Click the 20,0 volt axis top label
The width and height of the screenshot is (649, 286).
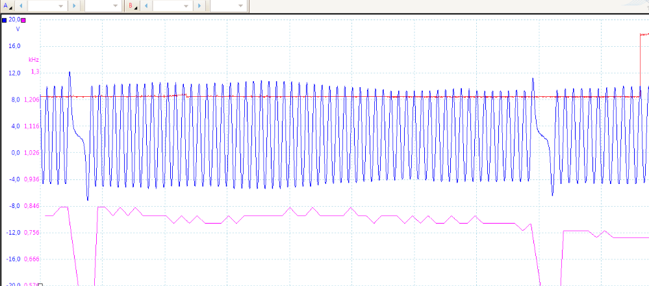tap(14, 21)
